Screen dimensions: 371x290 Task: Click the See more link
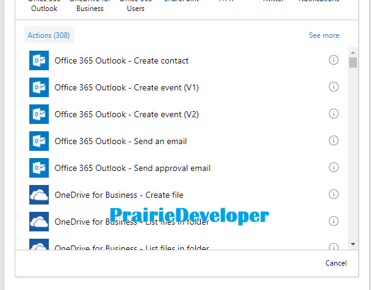tap(324, 35)
